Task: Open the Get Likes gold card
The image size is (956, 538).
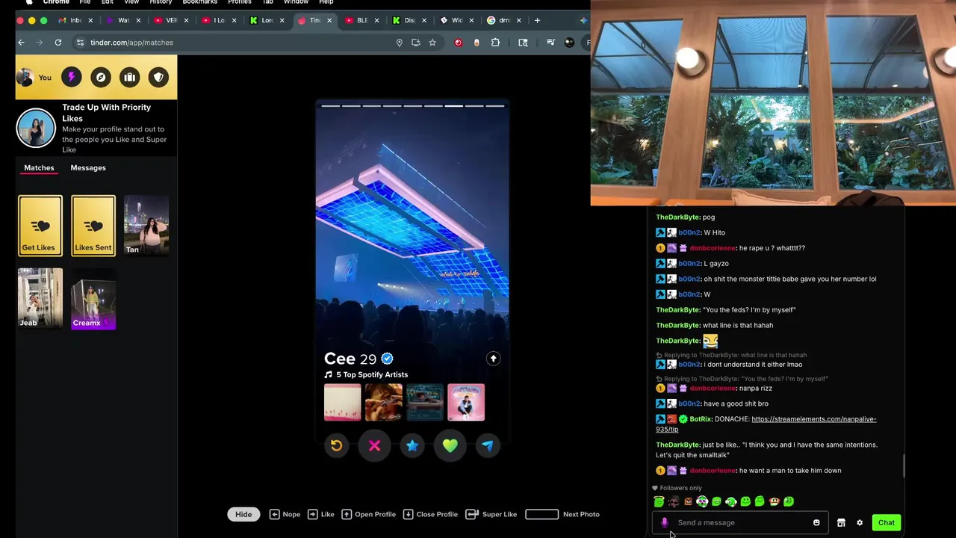Action: coord(40,225)
